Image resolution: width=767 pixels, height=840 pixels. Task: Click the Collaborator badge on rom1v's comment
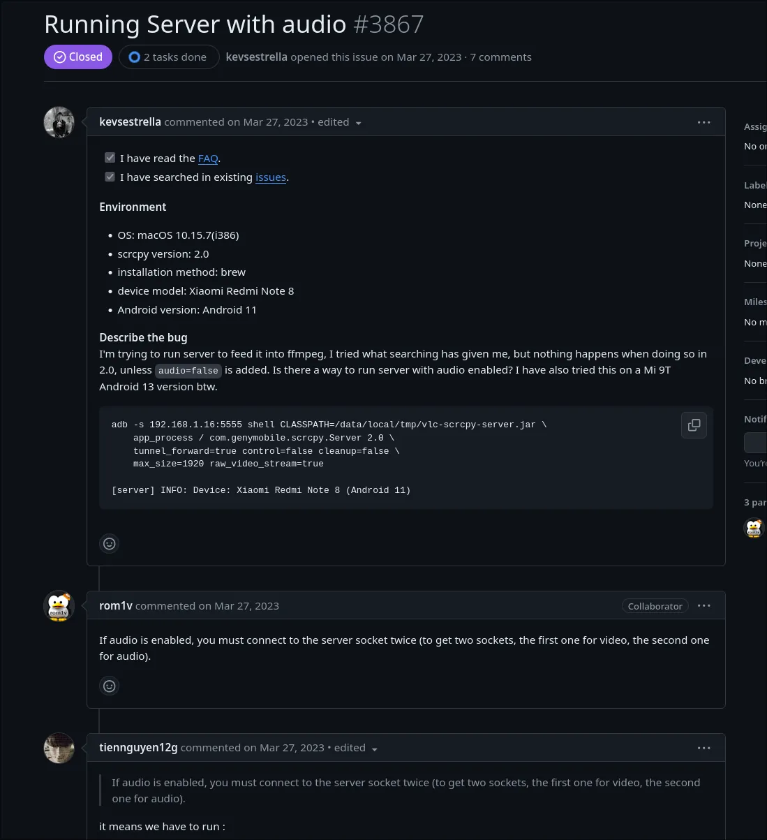pyautogui.click(x=655, y=606)
